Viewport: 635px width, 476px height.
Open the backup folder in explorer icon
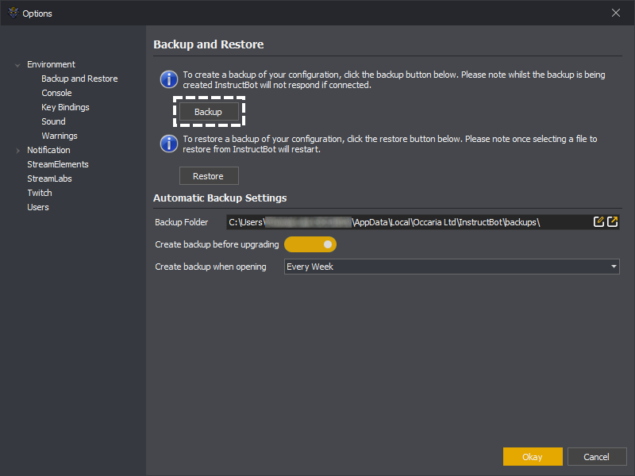pyautogui.click(x=612, y=221)
